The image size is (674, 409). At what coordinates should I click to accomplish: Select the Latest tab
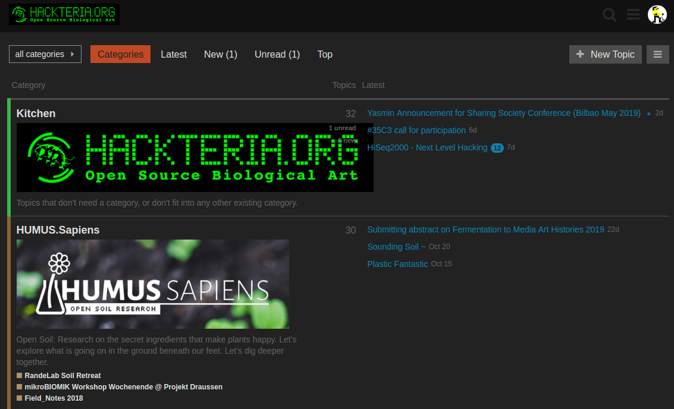click(x=173, y=54)
